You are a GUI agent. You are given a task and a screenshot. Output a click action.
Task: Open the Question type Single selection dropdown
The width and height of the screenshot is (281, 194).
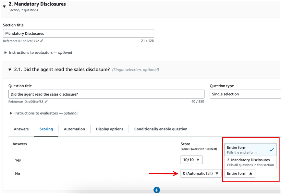[x=245, y=94]
